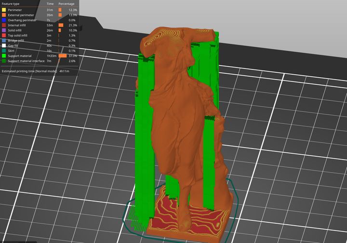Select the orange statue model

click(x=178, y=121)
